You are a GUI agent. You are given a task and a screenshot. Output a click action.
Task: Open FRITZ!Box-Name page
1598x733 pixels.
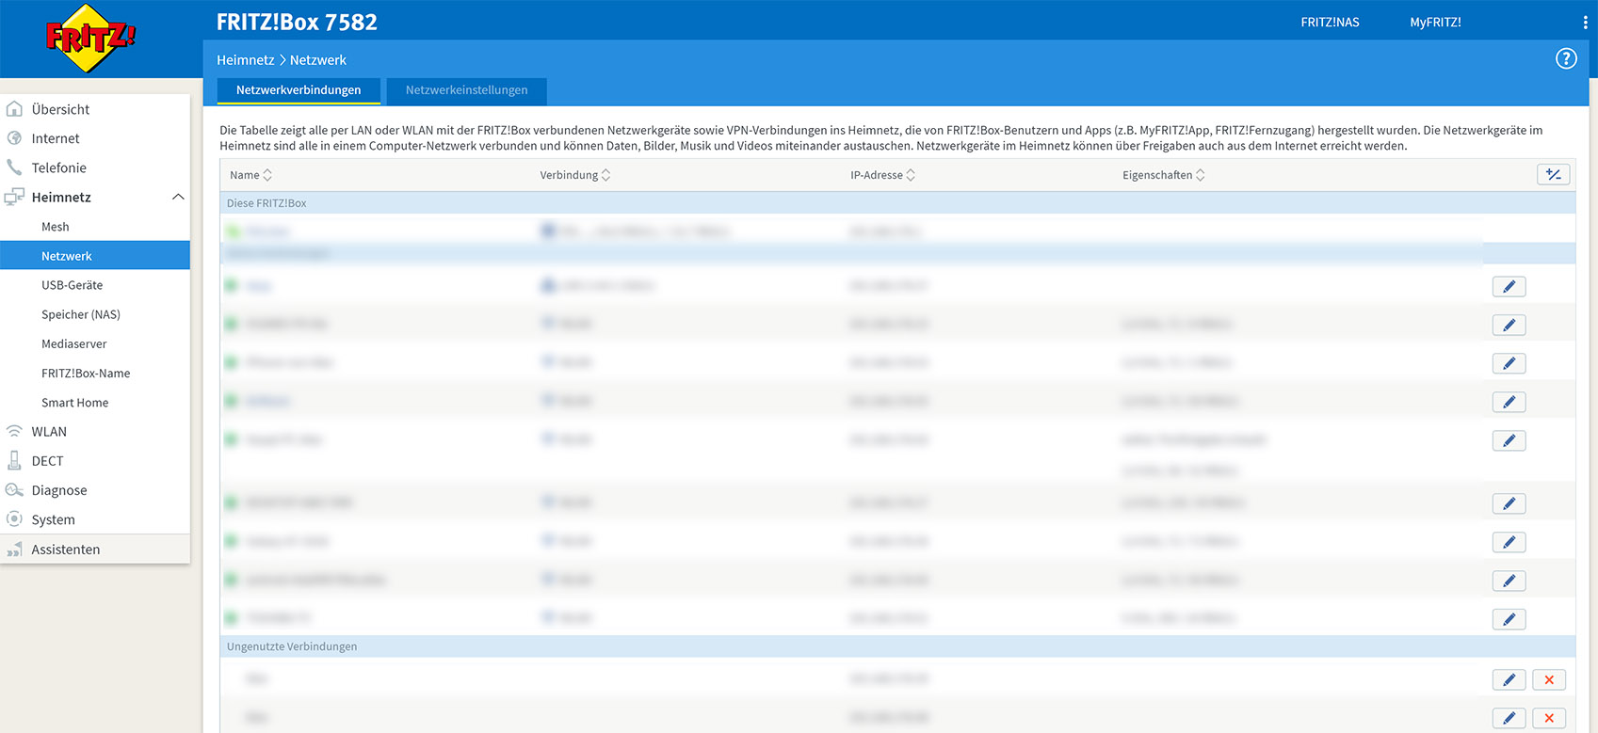(x=95, y=373)
